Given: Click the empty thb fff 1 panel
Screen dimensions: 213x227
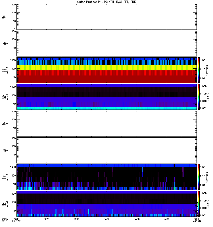Looking at the screenshot, I should pos(106,17).
